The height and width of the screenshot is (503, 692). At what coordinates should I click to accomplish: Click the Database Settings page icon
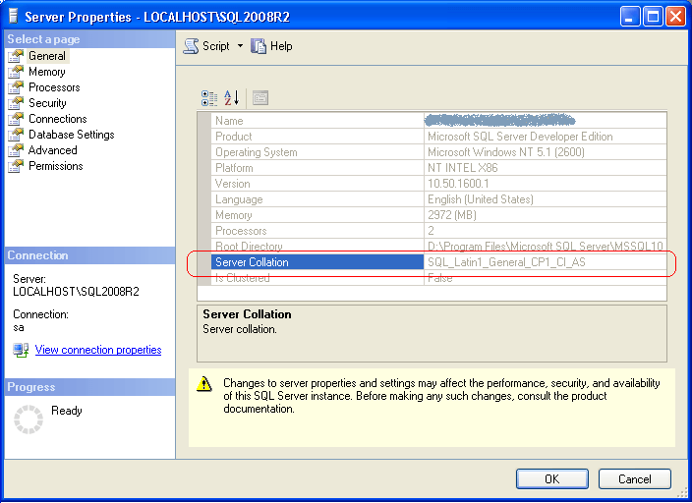click(x=16, y=135)
